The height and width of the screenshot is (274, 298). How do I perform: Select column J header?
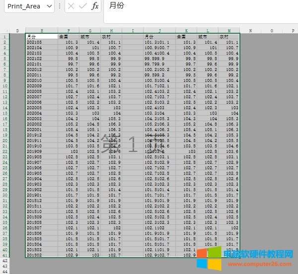point(159,31)
